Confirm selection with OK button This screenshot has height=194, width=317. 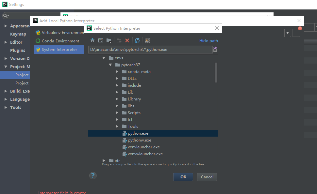tap(183, 177)
